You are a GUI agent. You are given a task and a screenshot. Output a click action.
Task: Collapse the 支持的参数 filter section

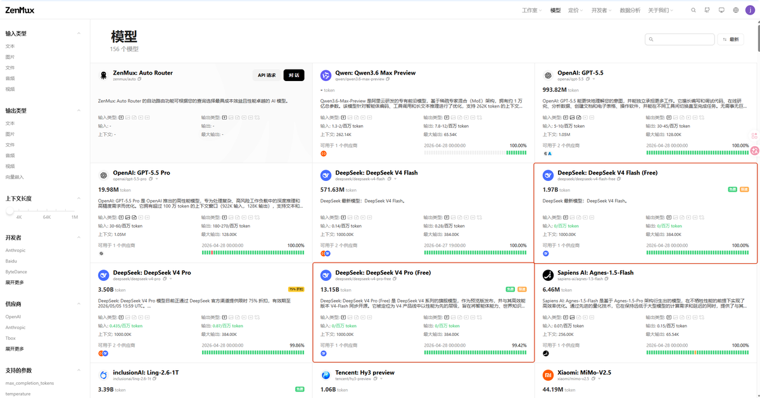79,370
